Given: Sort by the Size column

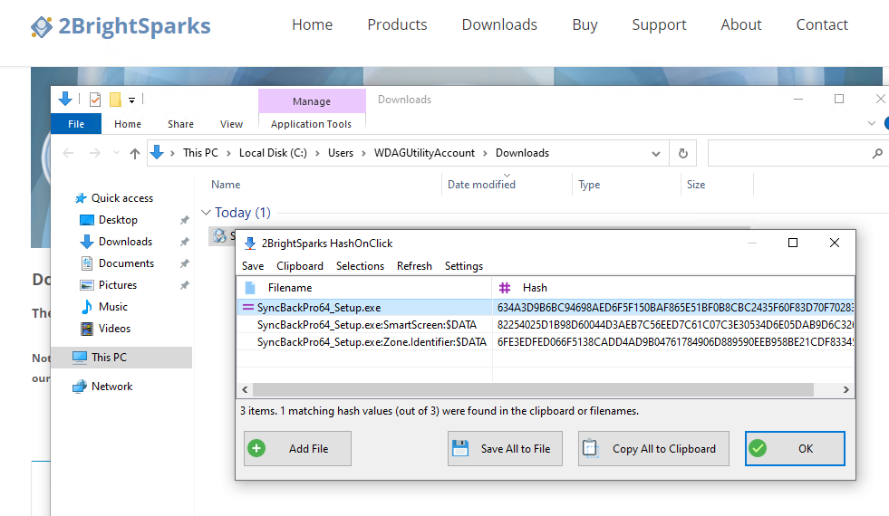Looking at the screenshot, I should (x=696, y=185).
